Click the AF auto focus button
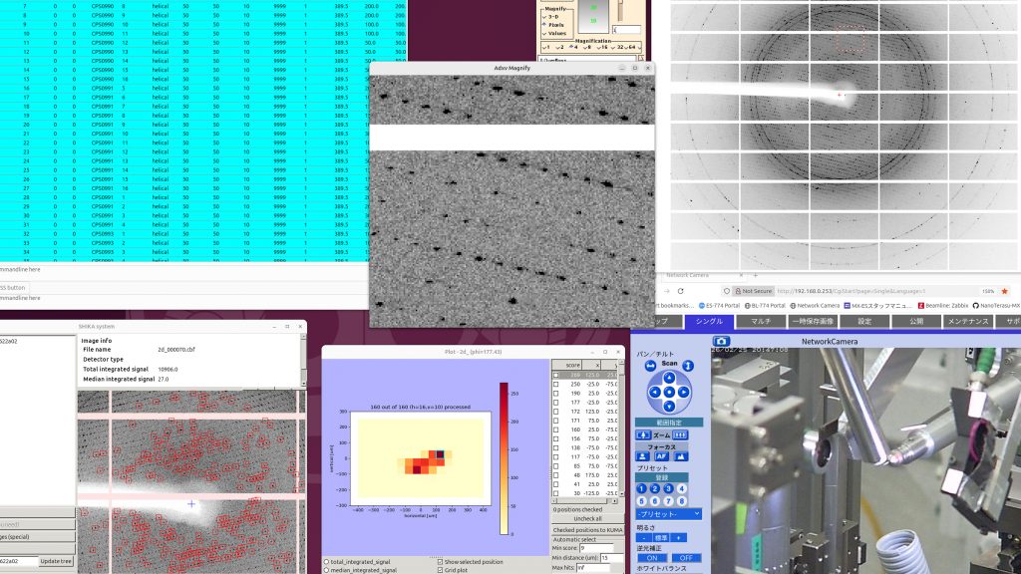This screenshot has height=574, width=1021. [x=662, y=456]
